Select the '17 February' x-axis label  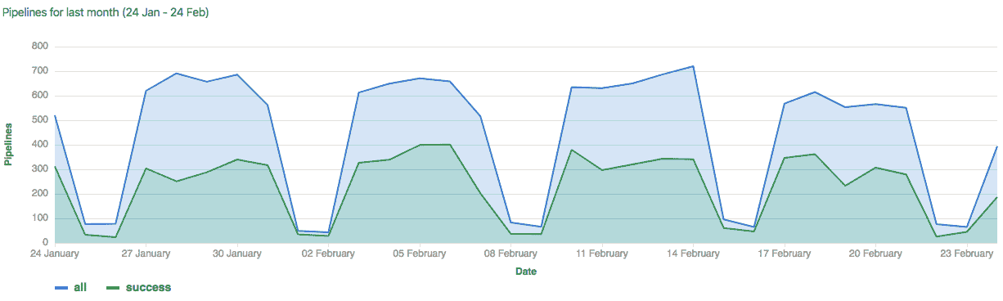click(785, 254)
